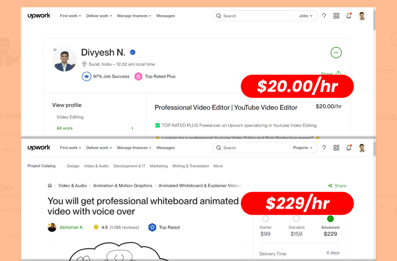Open the green three-dots more options button
This screenshot has height=261, width=397.
point(336,53)
